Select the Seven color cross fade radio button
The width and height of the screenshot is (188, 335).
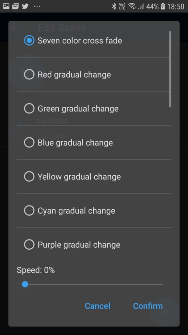pyautogui.click(x=29, y=40)
